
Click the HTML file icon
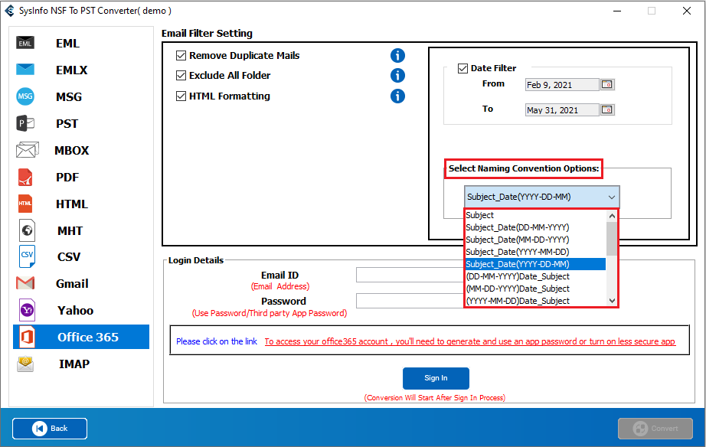[x=25, y=204]
